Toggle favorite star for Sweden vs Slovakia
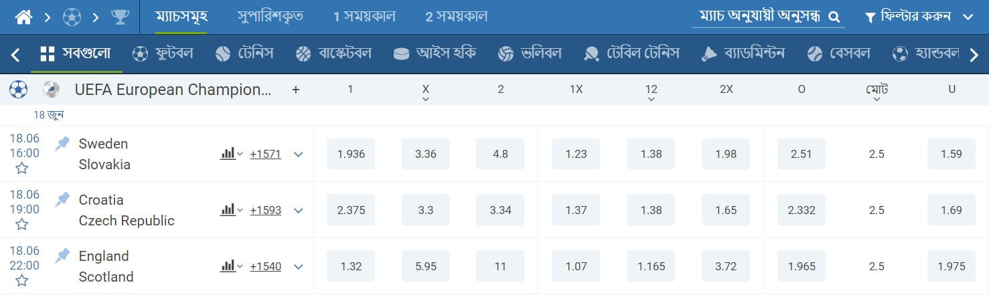The width and height of the screenshot is (989, 295). (22, 168)
